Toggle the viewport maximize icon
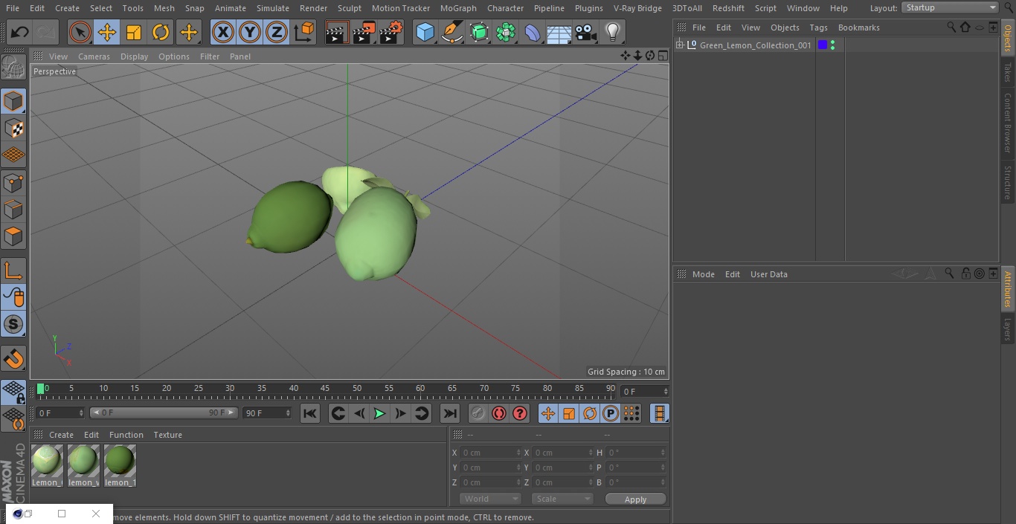 662,56
